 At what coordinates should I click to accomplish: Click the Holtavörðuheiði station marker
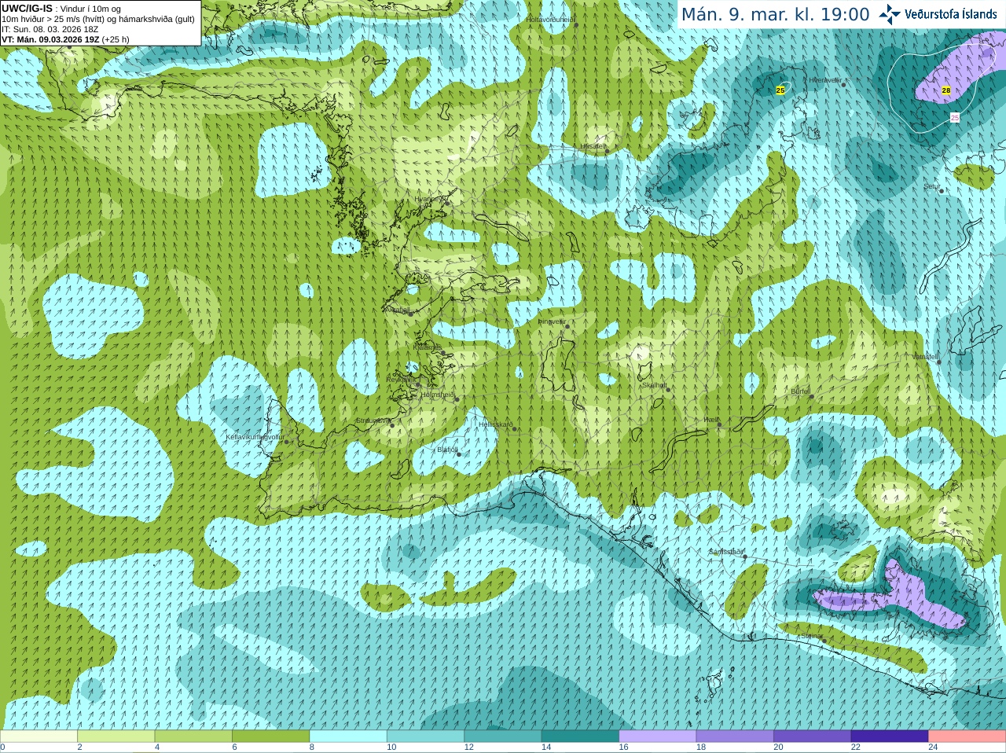click(576, 25)
